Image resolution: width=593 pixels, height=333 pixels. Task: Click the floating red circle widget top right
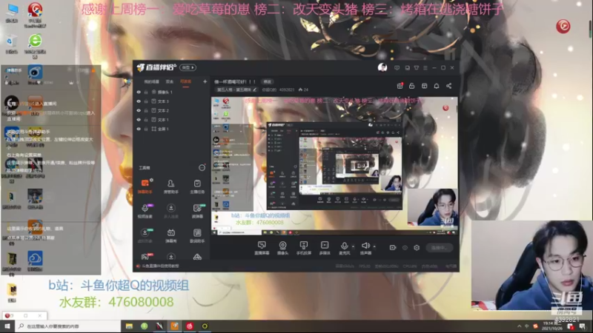[563, 27]
